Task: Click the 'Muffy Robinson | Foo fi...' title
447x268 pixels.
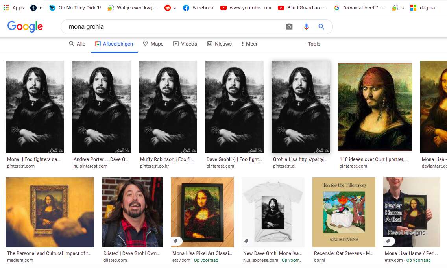Action: point(167,159)
